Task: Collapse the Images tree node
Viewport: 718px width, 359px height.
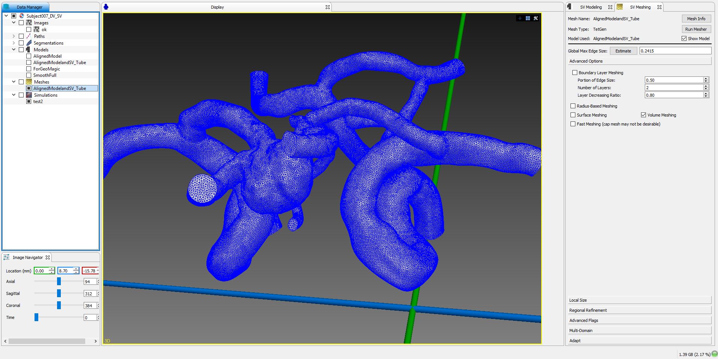Action: [x=14, y=22]
